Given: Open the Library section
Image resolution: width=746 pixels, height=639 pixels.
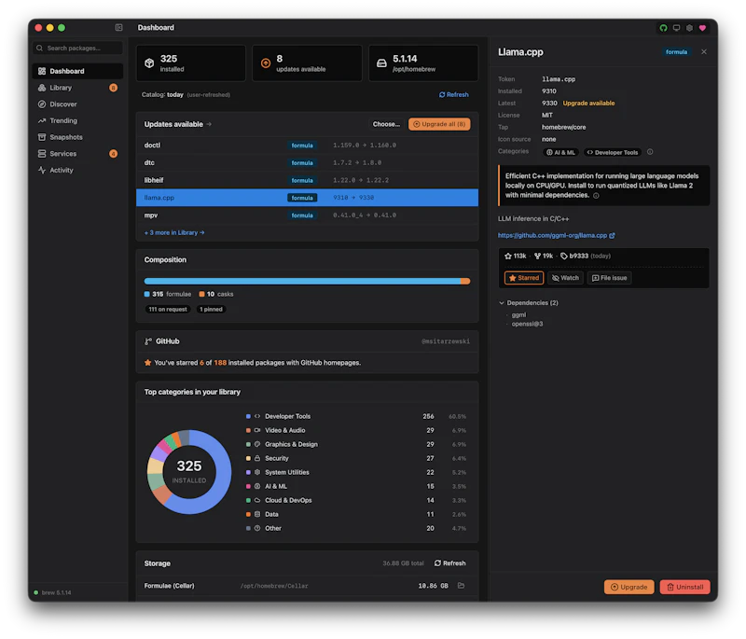Looking at the screenshot, I should tap(77, 88).
